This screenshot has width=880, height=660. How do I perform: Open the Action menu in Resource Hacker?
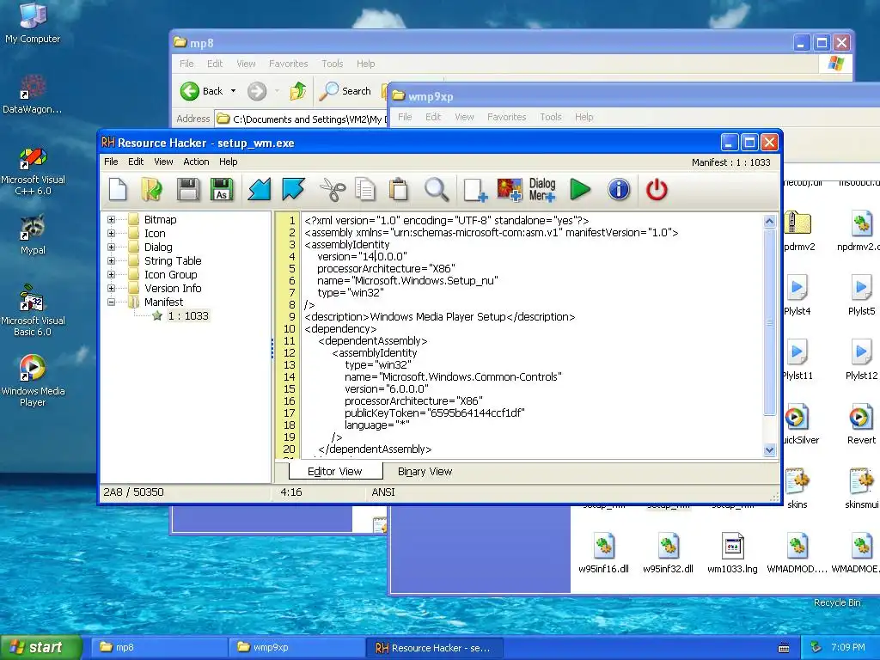click(x=196, y=162)
